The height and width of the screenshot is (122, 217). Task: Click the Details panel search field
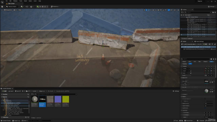[195, 59]
